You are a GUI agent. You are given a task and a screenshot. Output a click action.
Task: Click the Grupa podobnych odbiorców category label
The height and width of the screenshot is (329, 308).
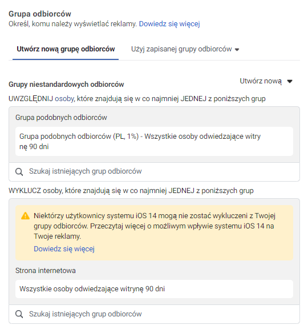(61, 118)
